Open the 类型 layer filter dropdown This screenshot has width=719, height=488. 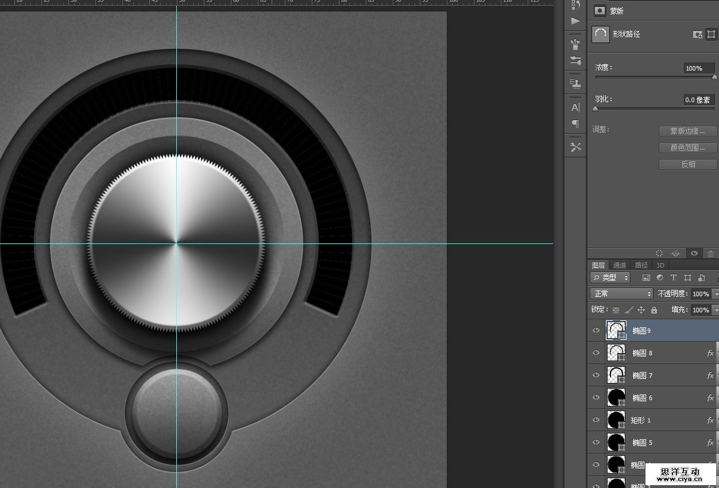pyautogui.click(x=610, y=278)
